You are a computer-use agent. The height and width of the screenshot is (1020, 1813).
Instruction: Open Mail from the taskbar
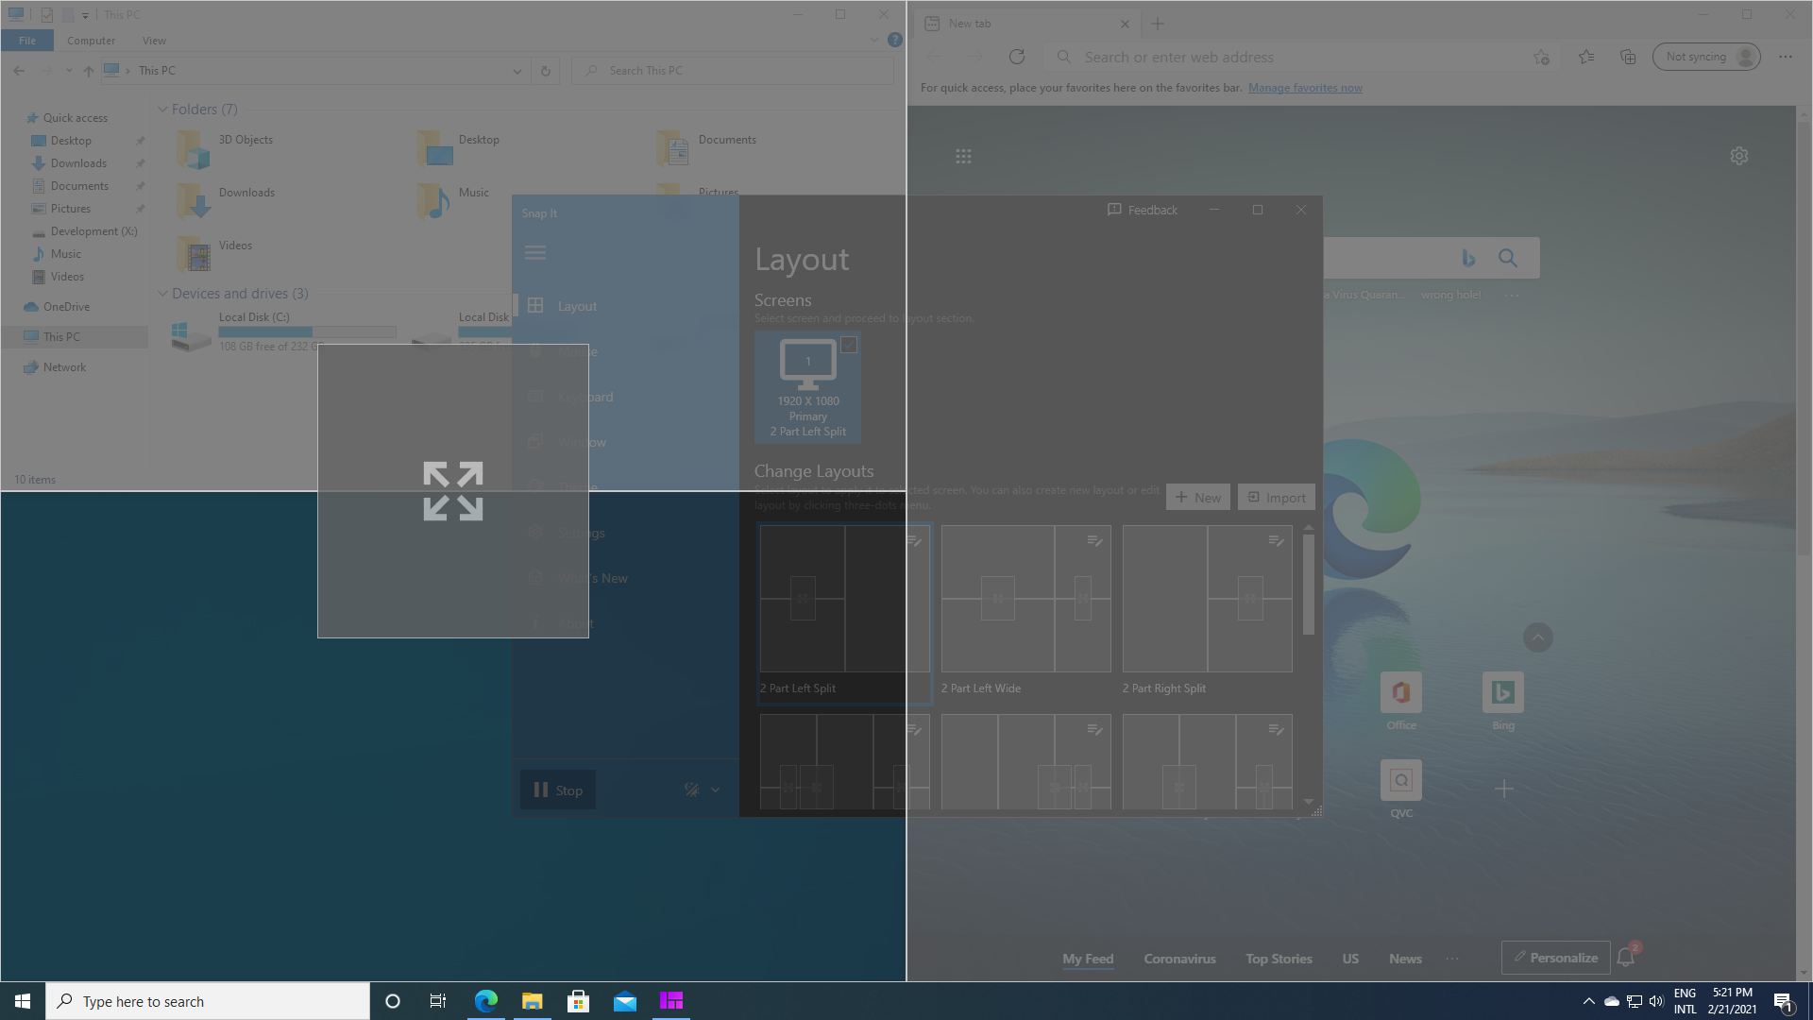point(624,1000)
